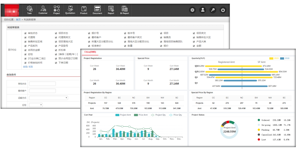Open the Quotation module icon
This screenshot has height=148, width=297.
tap(70, 10)
